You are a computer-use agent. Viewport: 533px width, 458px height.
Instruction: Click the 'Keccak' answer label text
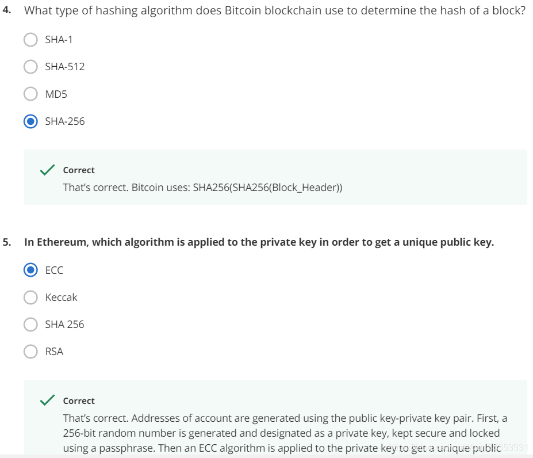pyautogui.click(x=61, y=297)
